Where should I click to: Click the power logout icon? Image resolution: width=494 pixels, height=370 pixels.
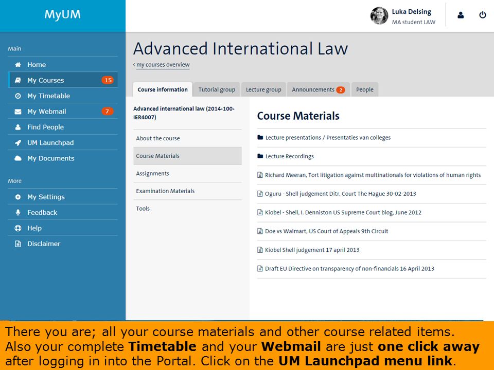point(482,15)
